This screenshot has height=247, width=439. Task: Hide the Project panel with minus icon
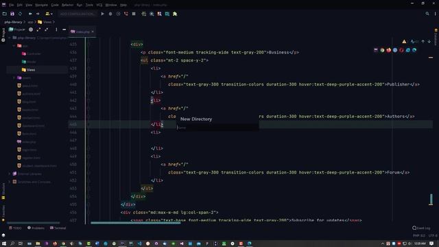pos(64,30)
